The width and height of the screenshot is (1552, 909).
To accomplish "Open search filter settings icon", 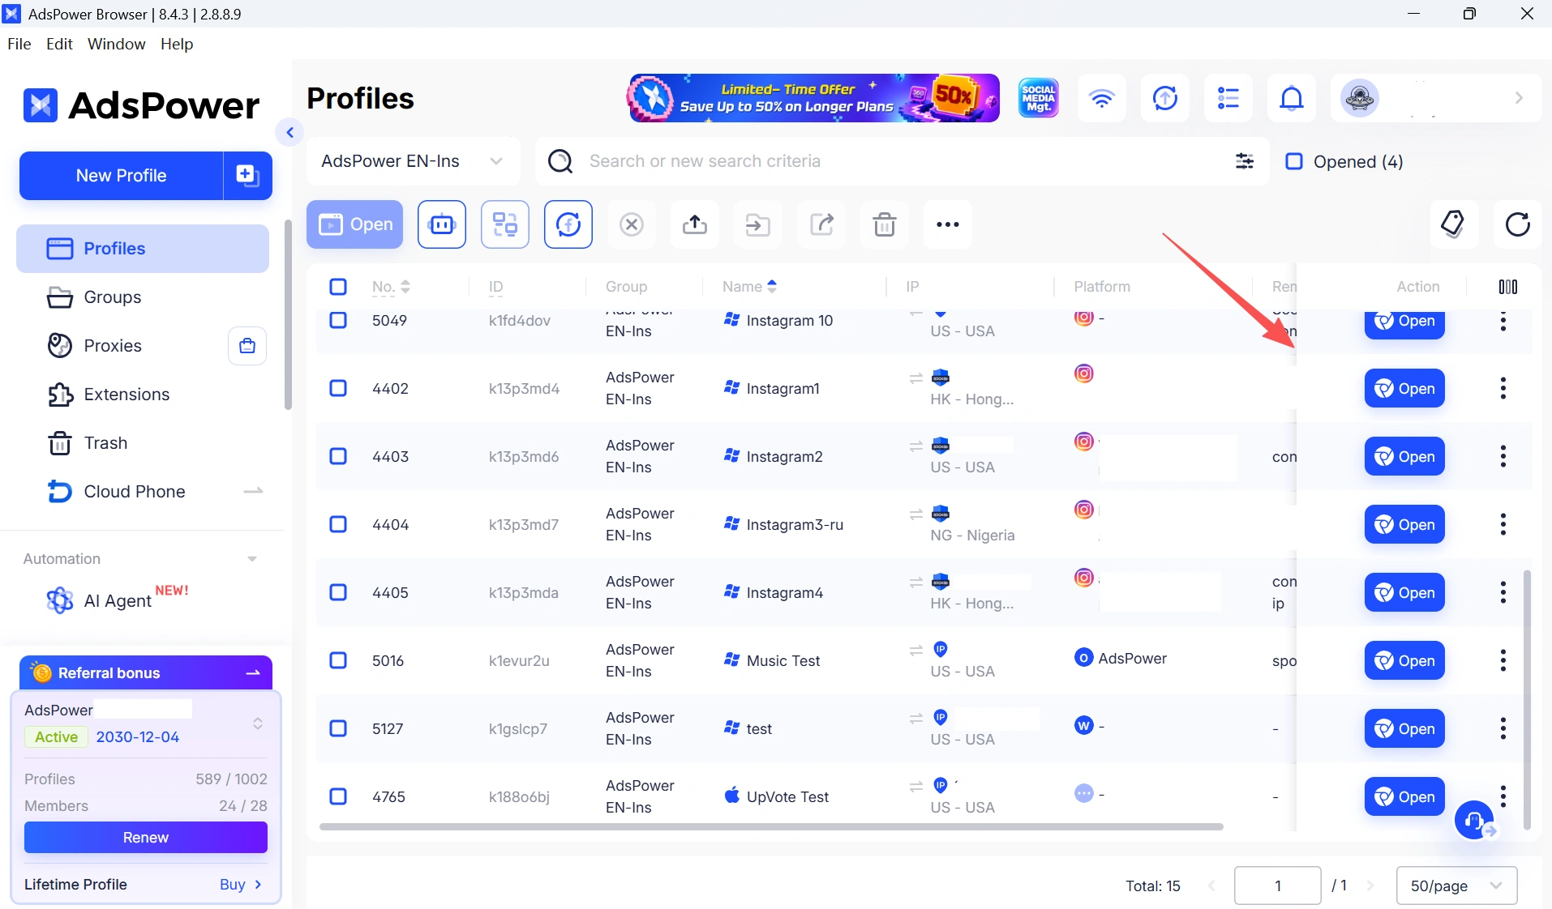I will pyautogui.click(x=1245, y=161).
